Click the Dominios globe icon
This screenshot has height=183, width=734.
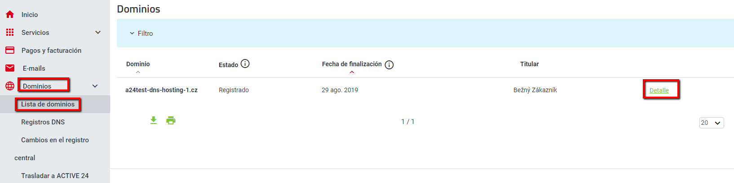point(10,86)
